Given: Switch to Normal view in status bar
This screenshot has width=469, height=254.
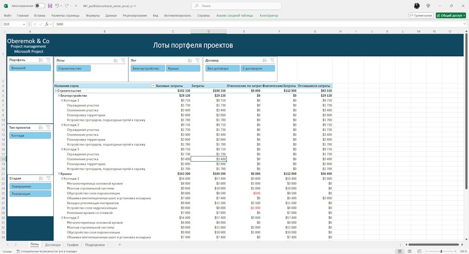Looking at the screenshot, I should [x=399, y=252].
